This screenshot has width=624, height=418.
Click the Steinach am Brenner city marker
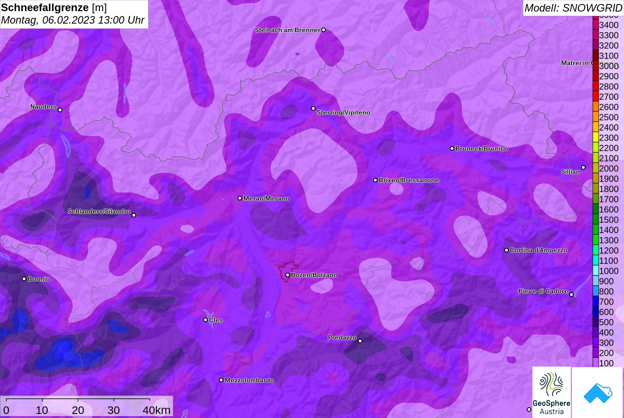(x=324, y=30)
